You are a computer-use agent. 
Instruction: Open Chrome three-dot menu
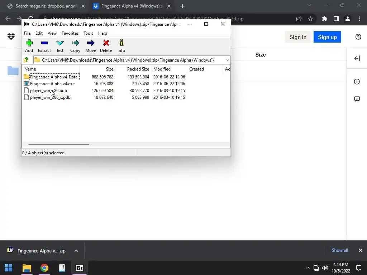click(359, 19)
